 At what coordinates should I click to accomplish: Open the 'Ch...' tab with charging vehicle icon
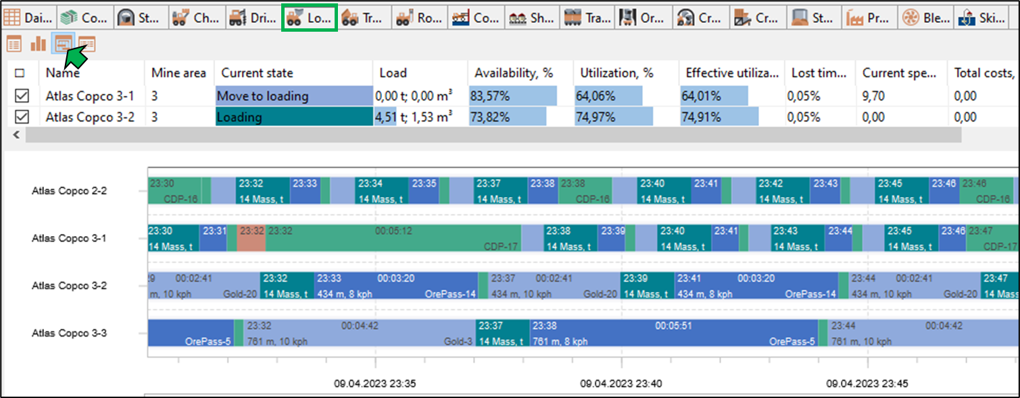196,18
